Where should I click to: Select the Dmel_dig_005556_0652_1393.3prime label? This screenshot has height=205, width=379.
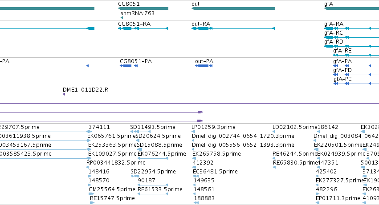click(x=243, y=145)
